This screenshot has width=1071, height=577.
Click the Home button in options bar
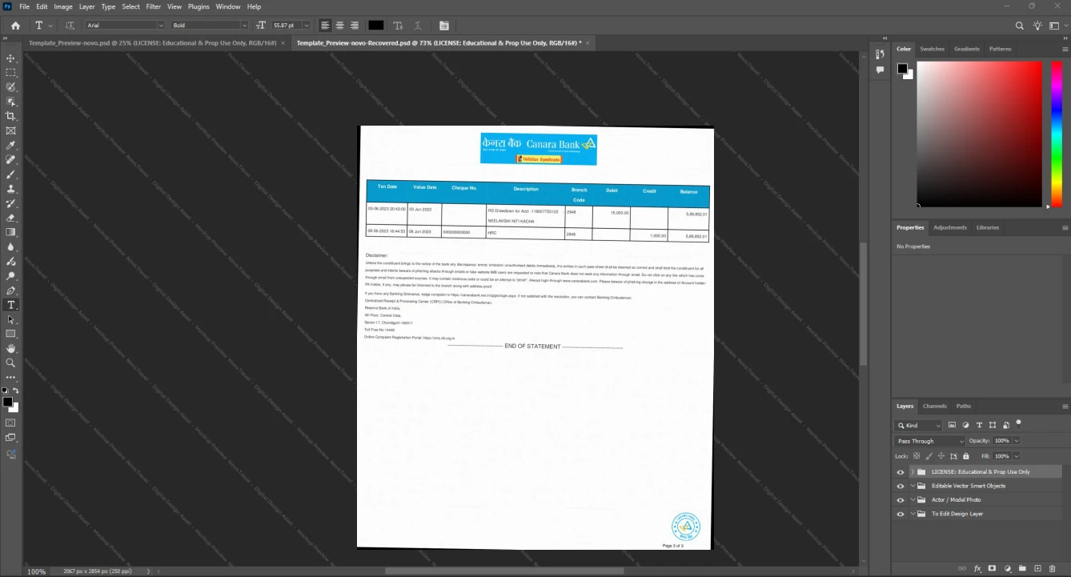point(15,26)
